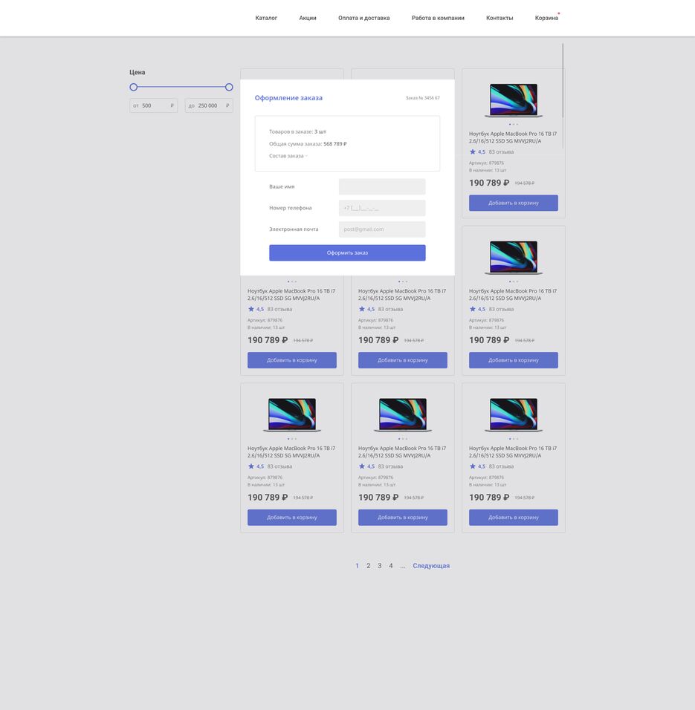Click the Электронная почта input field

click(382, 229)
